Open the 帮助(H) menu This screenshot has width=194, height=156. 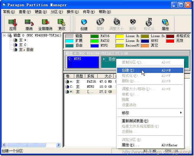105,12
